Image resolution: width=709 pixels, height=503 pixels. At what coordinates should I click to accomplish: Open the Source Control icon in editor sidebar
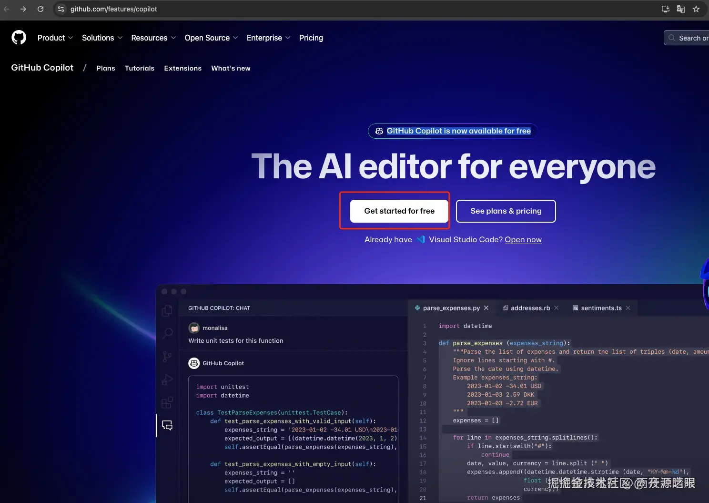[x=167, y=356]
